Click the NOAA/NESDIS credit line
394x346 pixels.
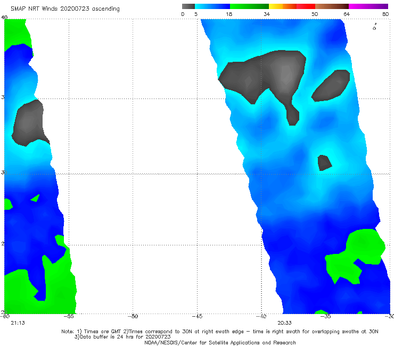coord(220,343)
